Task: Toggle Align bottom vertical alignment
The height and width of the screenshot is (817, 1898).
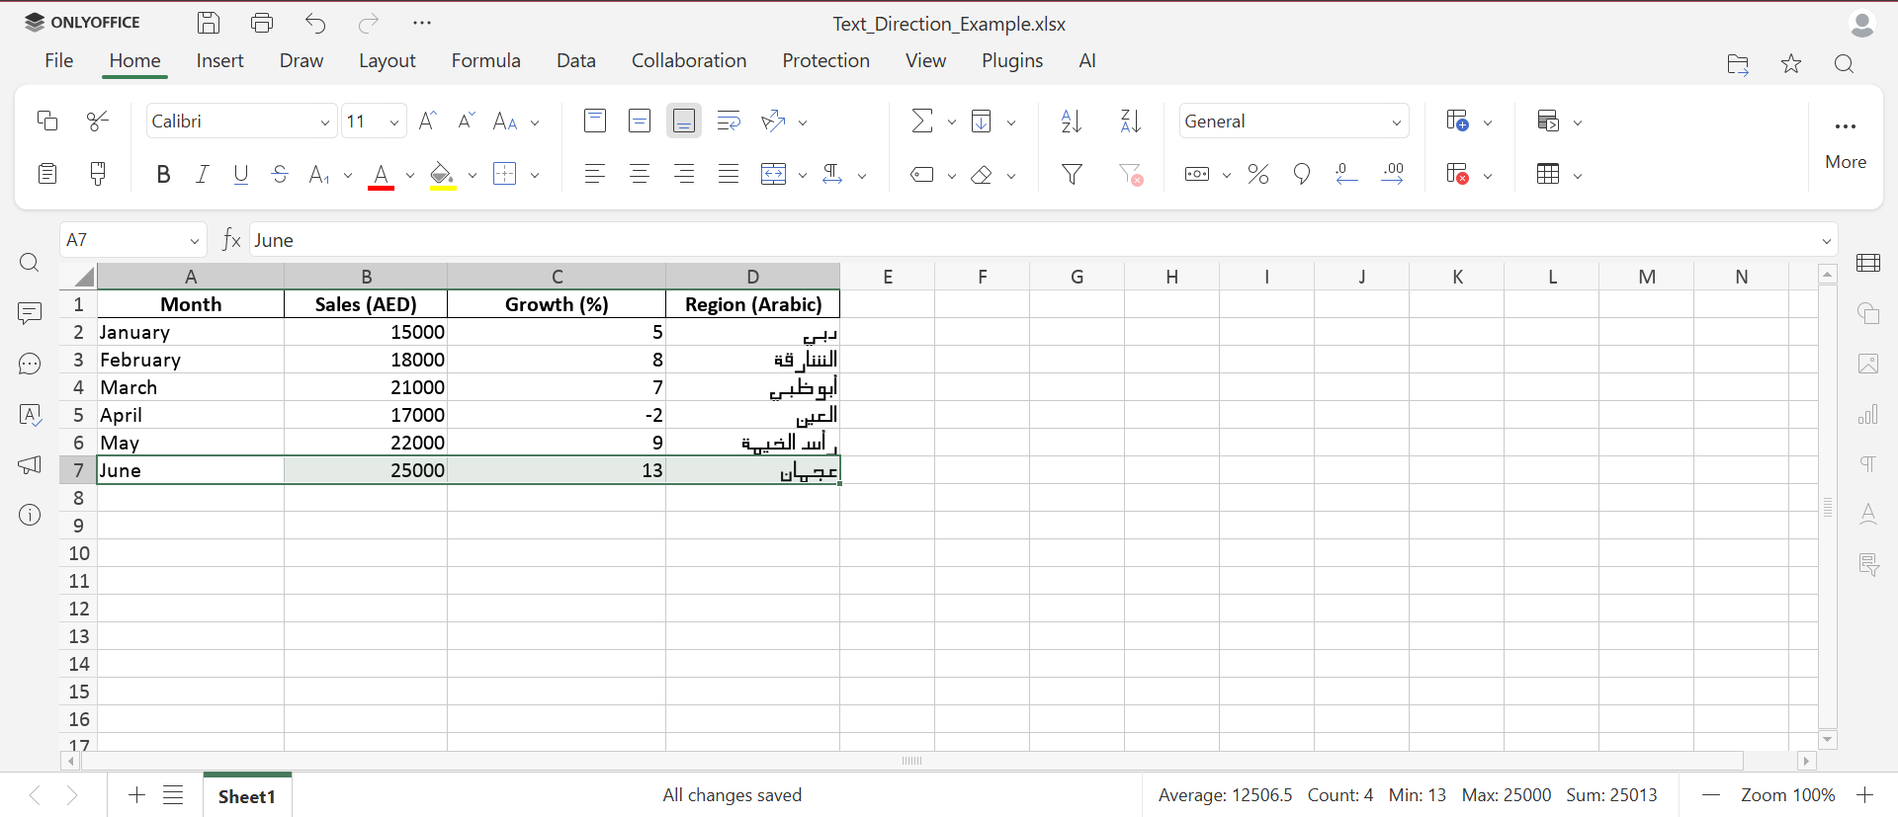Action: click(x=684, y=121)
